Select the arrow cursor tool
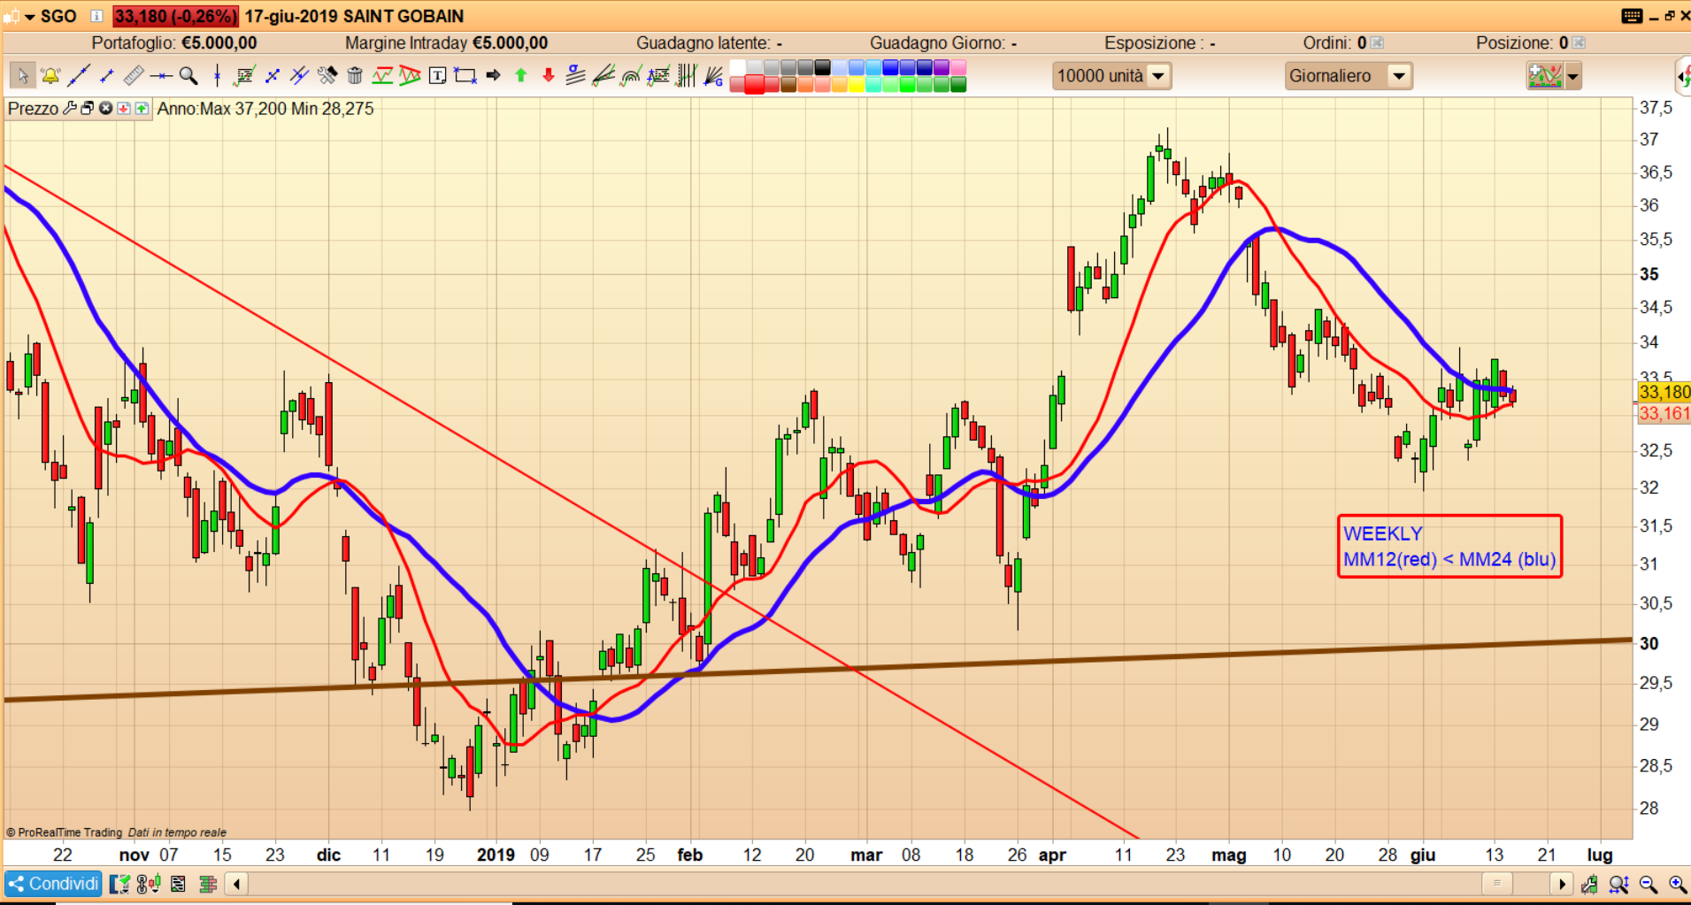This screenshot has width=1691, height=905. (23, 76)
